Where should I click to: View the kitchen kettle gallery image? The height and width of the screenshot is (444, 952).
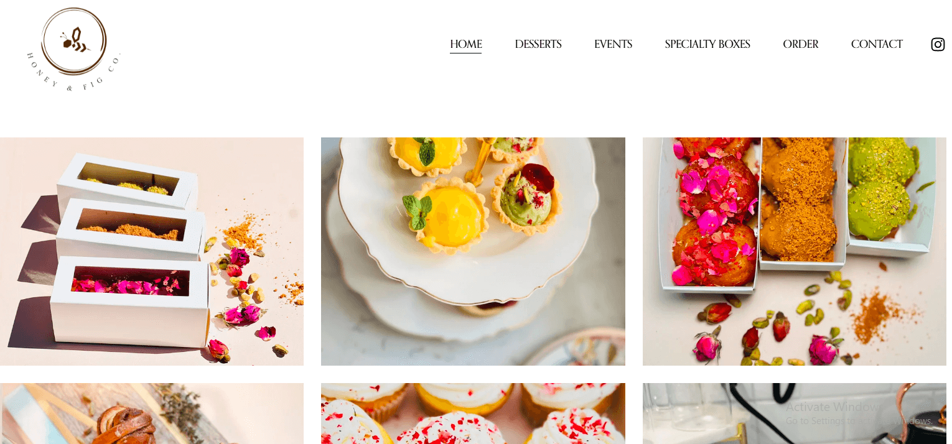coord(795,414)
